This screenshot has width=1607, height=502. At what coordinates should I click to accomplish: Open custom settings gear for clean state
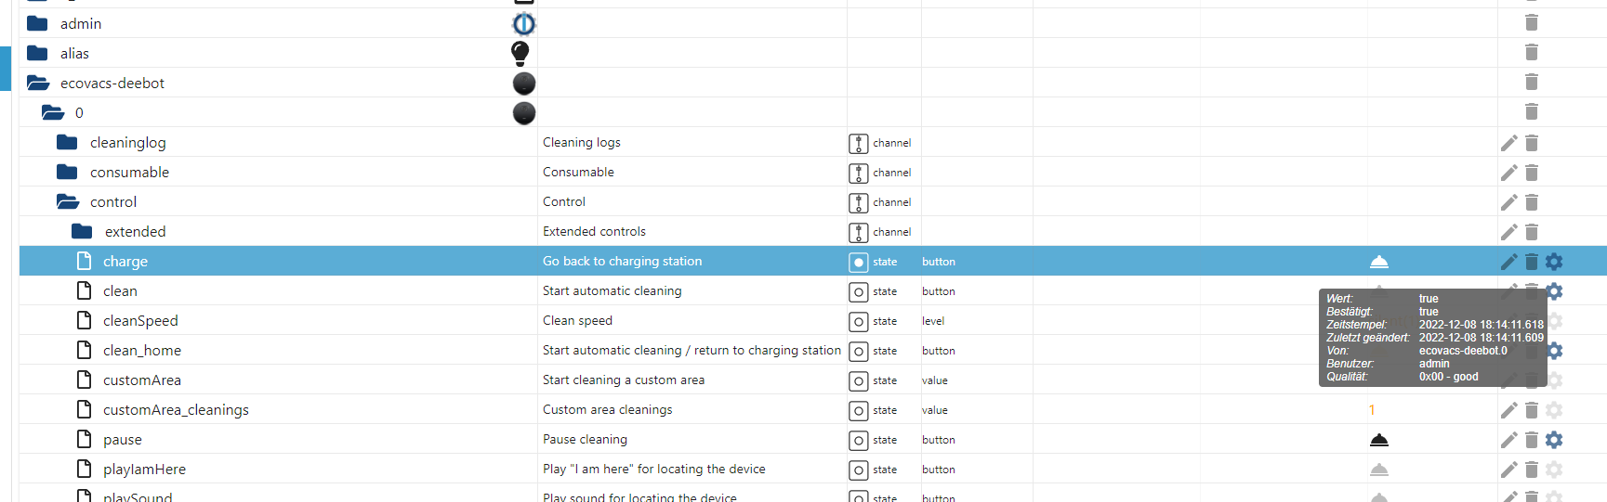pos(1555,291)
